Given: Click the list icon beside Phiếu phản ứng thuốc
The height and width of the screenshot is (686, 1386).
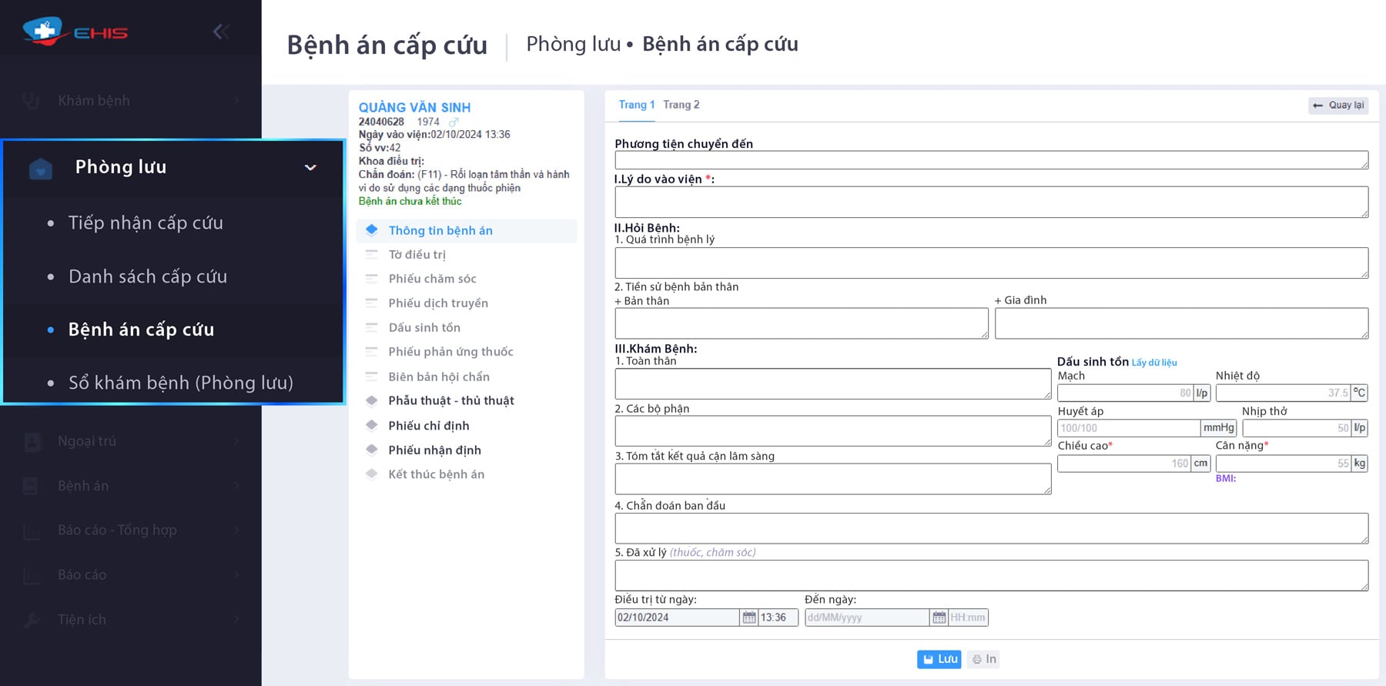Looking at the screenshot, I should [x=372, y=352].
